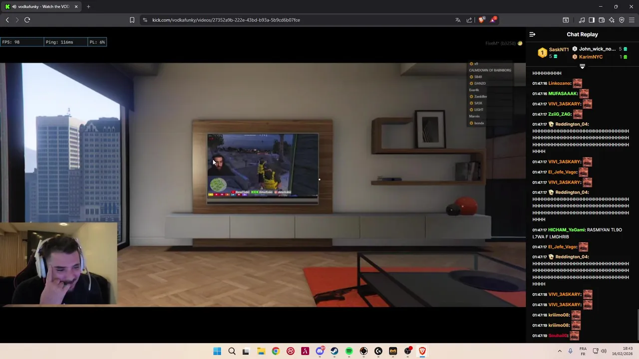Click the microphone tray icon
Screen dimensions: 639x359
pos(571,351)
